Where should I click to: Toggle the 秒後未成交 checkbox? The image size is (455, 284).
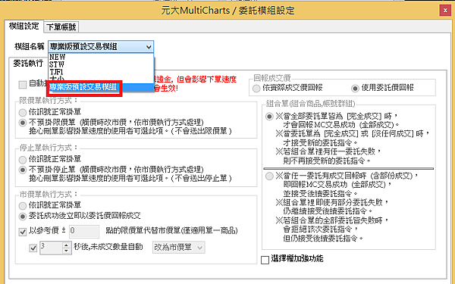click(x=33, y=248)
